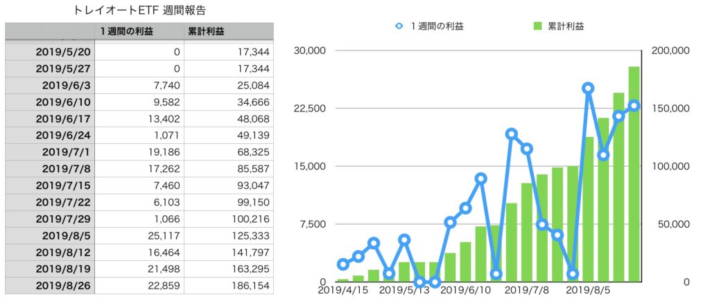Viewport: 710px width, 308px height.
Task: Click the cumulative profit cell 68,325
Action: tap(229, 152)
